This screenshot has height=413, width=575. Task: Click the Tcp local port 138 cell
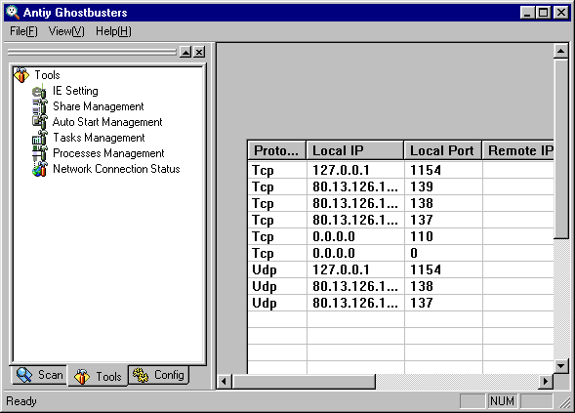point(443,203)
